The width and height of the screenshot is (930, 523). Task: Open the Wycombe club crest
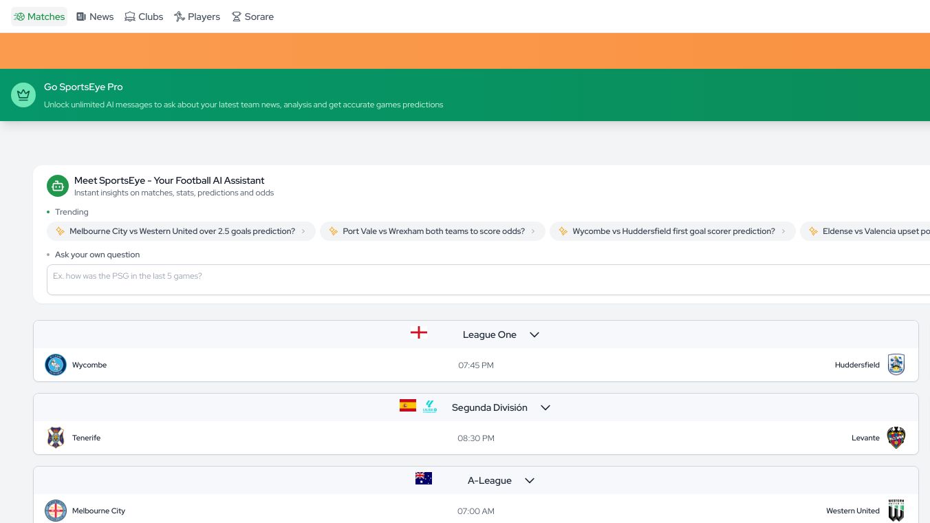56,365
